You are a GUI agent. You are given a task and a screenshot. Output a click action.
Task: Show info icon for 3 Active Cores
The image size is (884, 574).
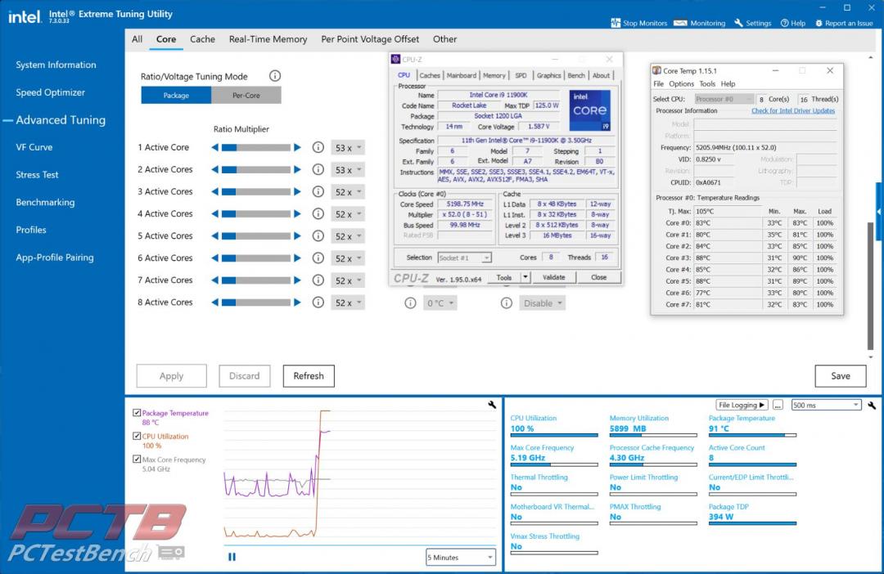pyautogui.click(x=318, y=192)
